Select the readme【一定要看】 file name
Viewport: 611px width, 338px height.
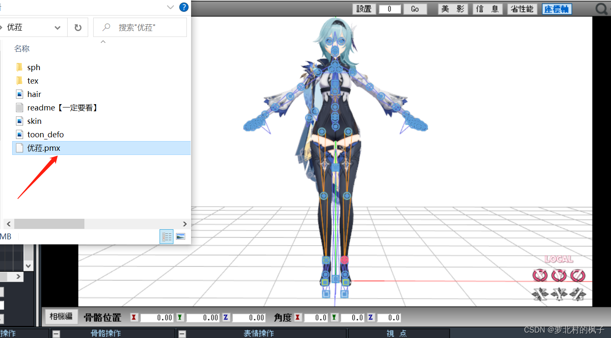coord(63,107)
